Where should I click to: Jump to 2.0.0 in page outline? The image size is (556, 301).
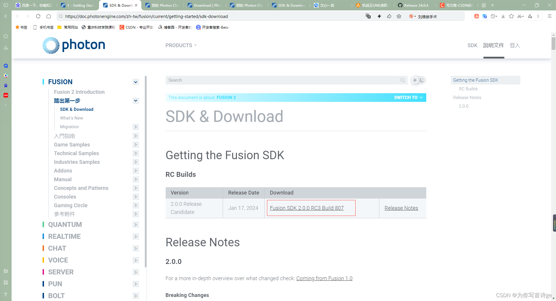click(x=463, y=106)
